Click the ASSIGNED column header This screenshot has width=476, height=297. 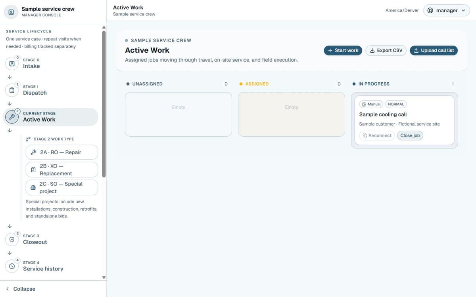point(257,84)
